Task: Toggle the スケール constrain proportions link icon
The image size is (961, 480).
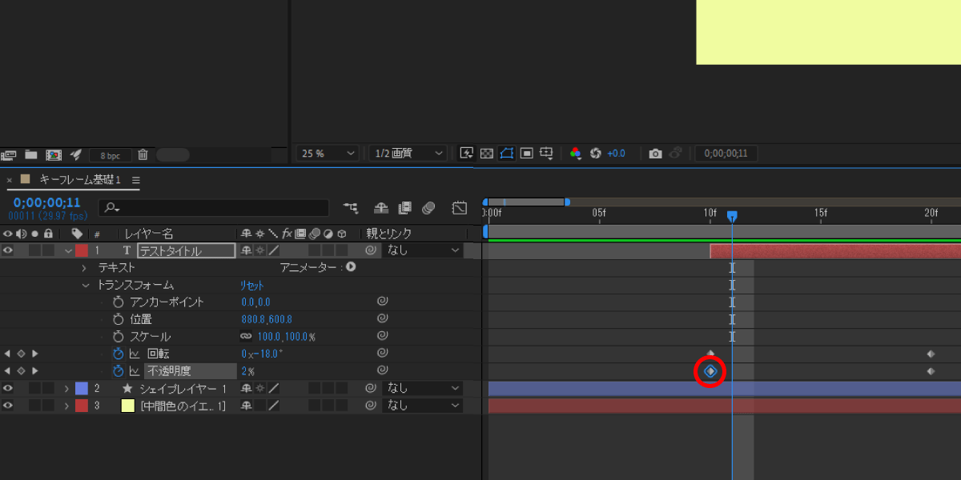Action: [246, 336]
